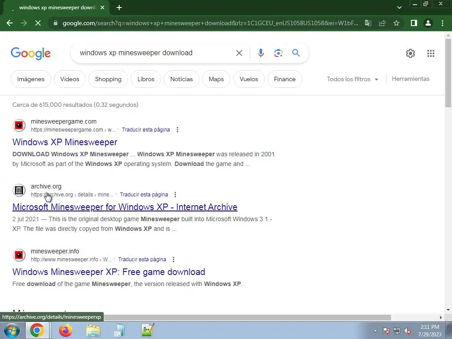Open the network tray icon

coord(397,331)
